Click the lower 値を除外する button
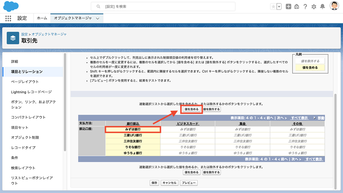The height and width of the screenshot is (193, 343). pyautogui.click(x=211, y=172)
